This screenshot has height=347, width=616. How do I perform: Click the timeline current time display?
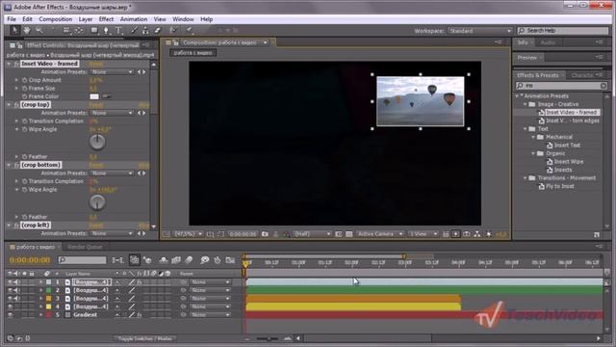(30, 260)
